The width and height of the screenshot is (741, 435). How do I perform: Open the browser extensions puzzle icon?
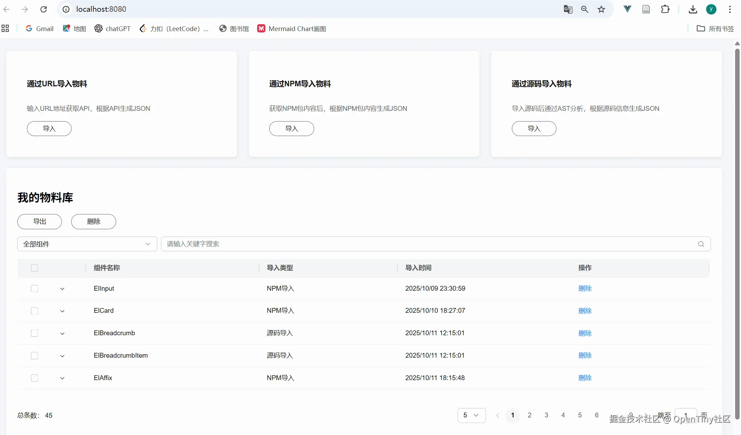click(x=665, y=9)
